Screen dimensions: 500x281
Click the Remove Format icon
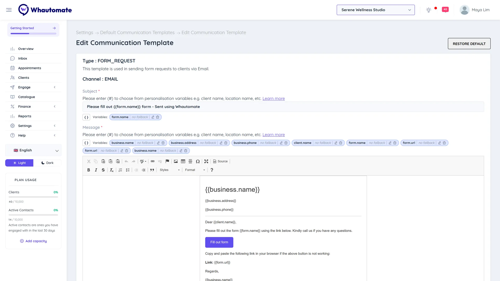click(111, 170)
